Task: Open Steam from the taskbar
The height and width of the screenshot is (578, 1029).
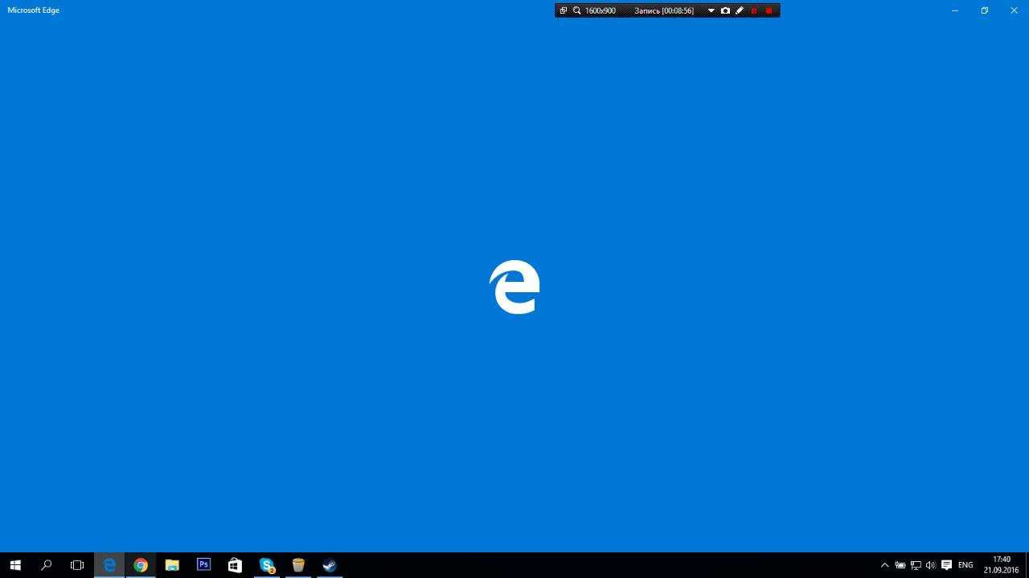Action: point(330,565)
